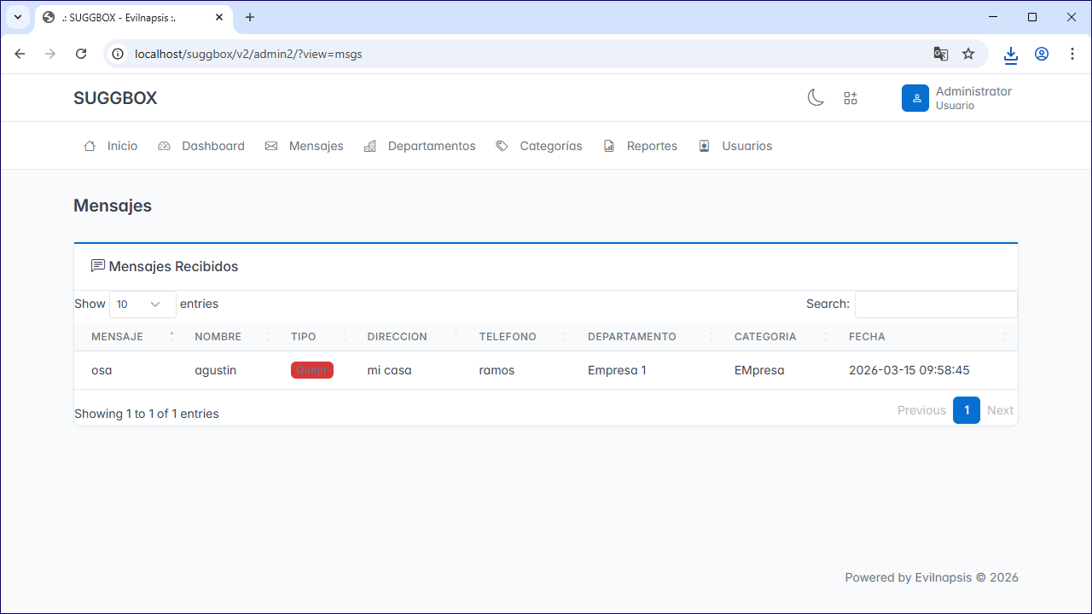Click the browser back arrow
Image resolution: width=1092 pixels, height=614 pixels.
pos(20,54)
